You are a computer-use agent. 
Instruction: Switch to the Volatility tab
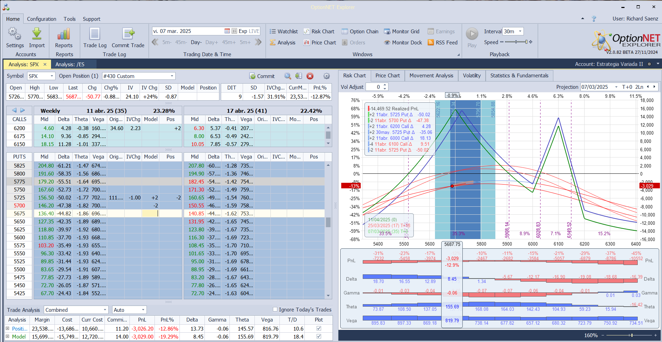pos(472,76)
